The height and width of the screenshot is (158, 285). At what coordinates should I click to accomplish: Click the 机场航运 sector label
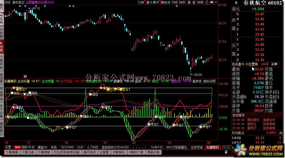point(238,133)
